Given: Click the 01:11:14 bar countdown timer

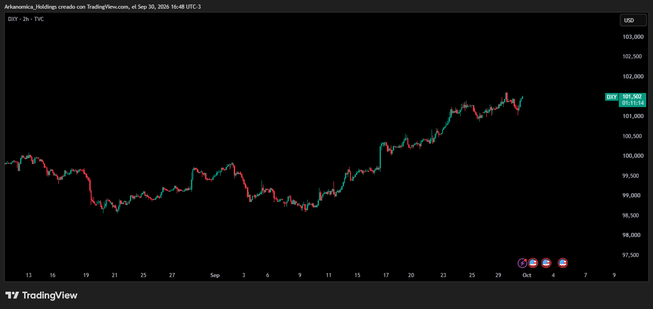Looking at the screenshot, I should [633, 103].
